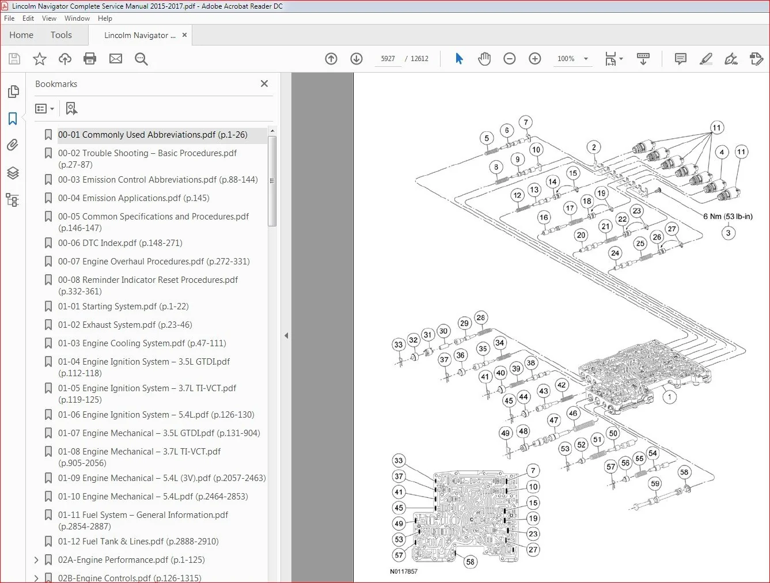Open 01-09 Engine Mechanical 5.4L (3V) bookmark
The image size is (770, 583).
[162, 478]
